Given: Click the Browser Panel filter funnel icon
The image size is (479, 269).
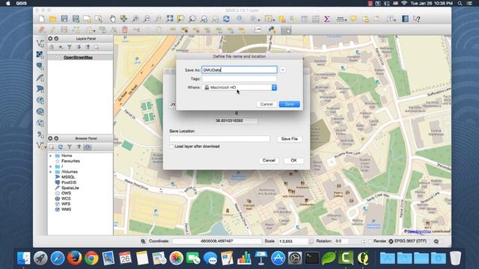Looking at the screenshot, I should [x=70, y=147].
